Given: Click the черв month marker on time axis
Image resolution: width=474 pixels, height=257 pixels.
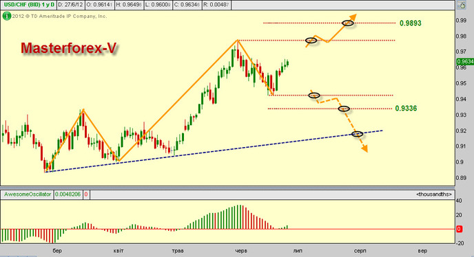Looking at the screenshot, I should tap(241, 251).
